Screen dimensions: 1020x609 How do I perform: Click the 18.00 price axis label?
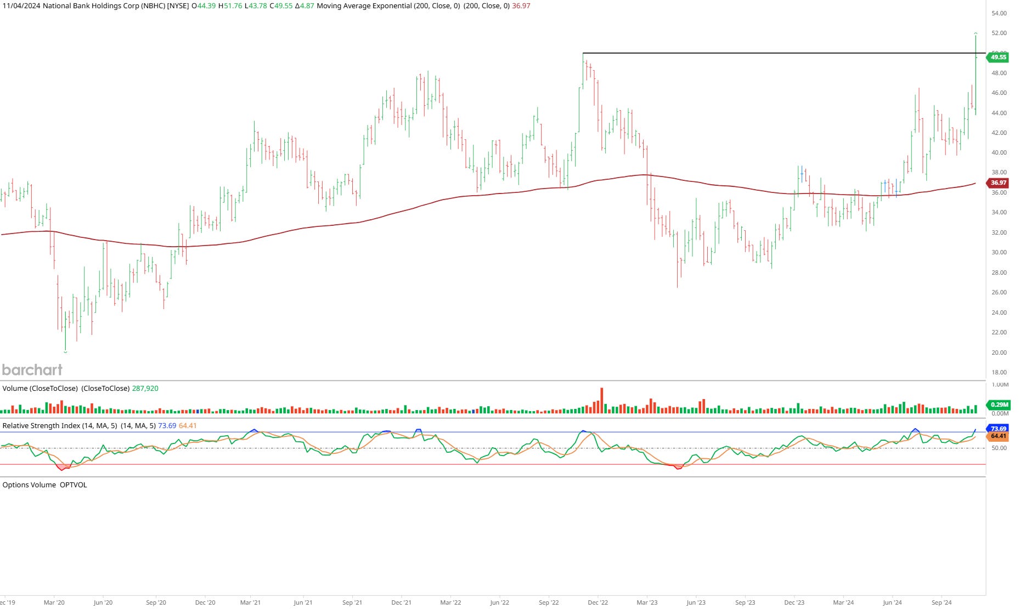pyautogui.click(x=999, y=372)
